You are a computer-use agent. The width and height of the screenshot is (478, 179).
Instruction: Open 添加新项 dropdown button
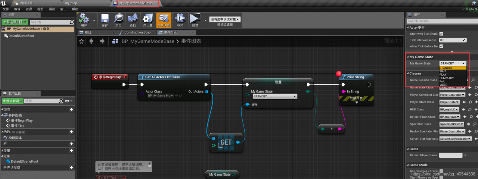[13, 101]
